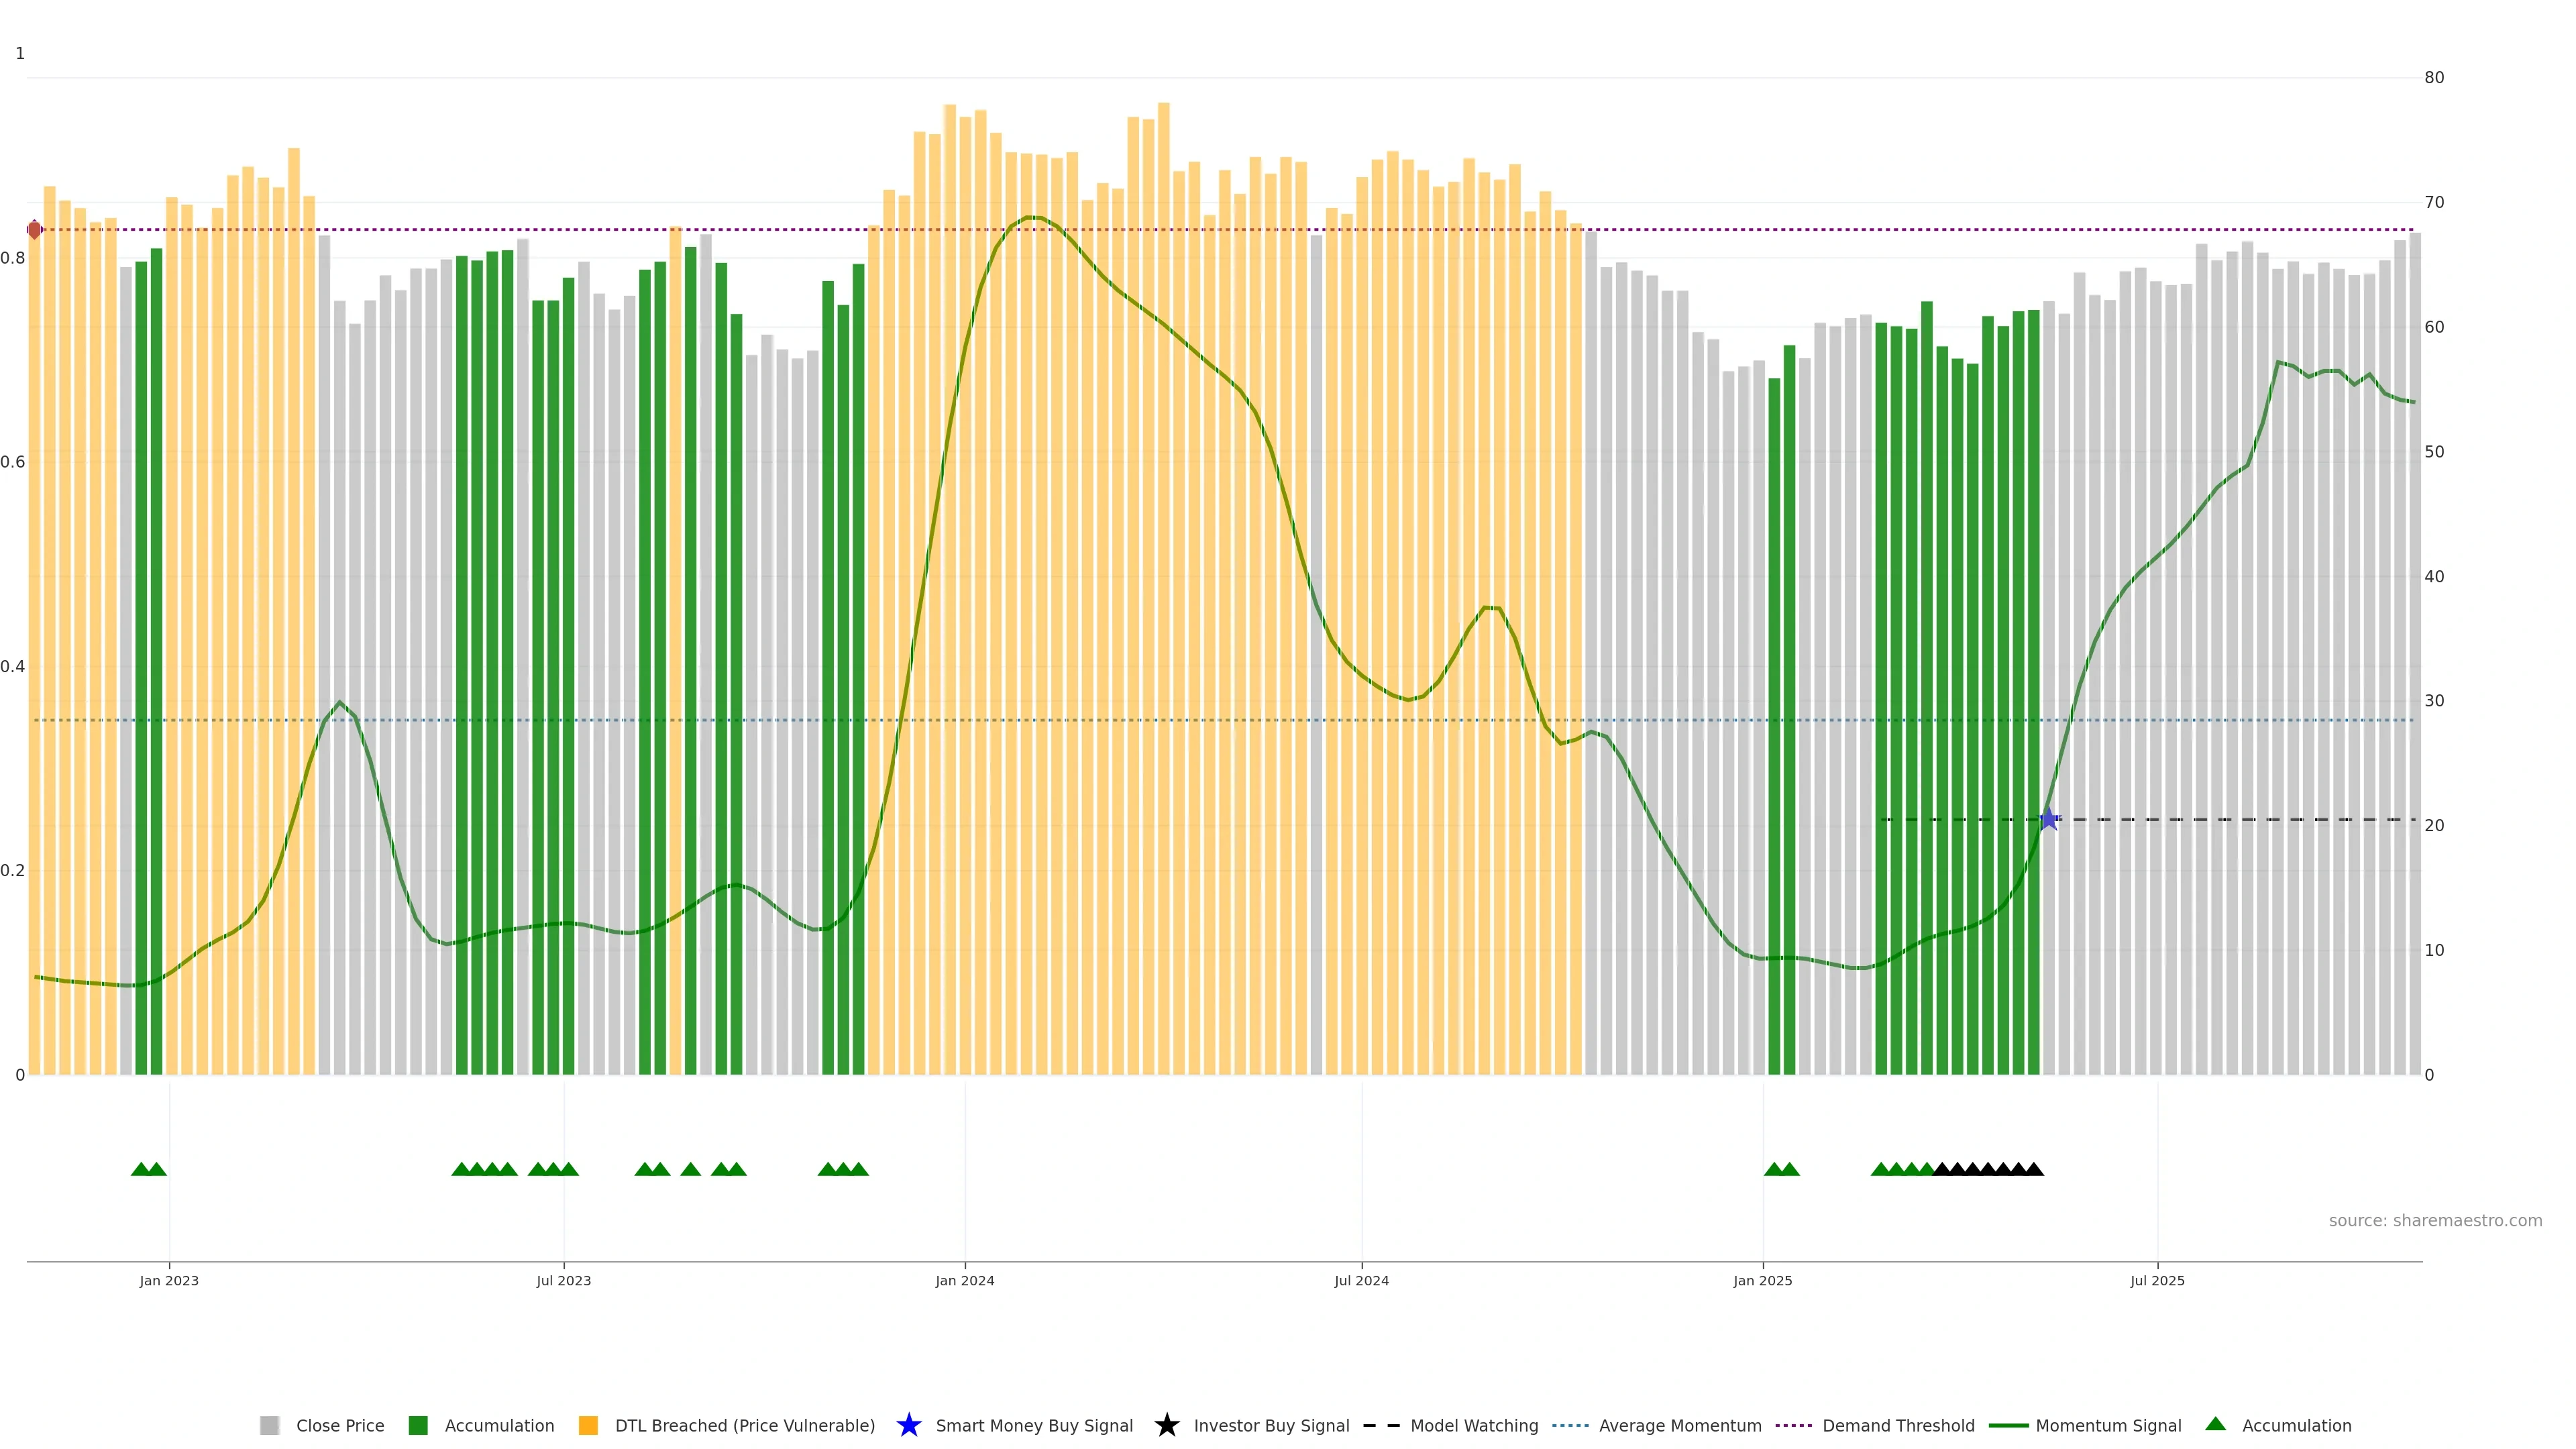
Task: Hide the DTL Breached (Price Vulnerable) series
Action: (x=744, y=1425)
